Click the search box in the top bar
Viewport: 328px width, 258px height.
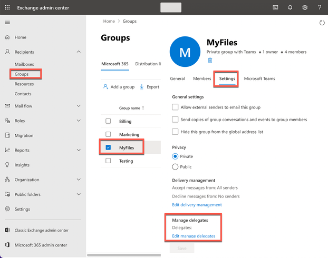coord(171,7)
